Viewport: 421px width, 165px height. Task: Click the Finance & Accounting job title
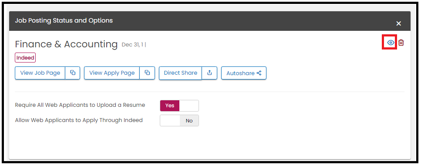click(66, 44)
